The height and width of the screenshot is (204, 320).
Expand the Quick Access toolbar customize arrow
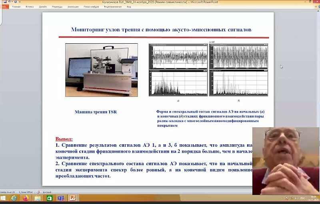[x=20, y=2]
